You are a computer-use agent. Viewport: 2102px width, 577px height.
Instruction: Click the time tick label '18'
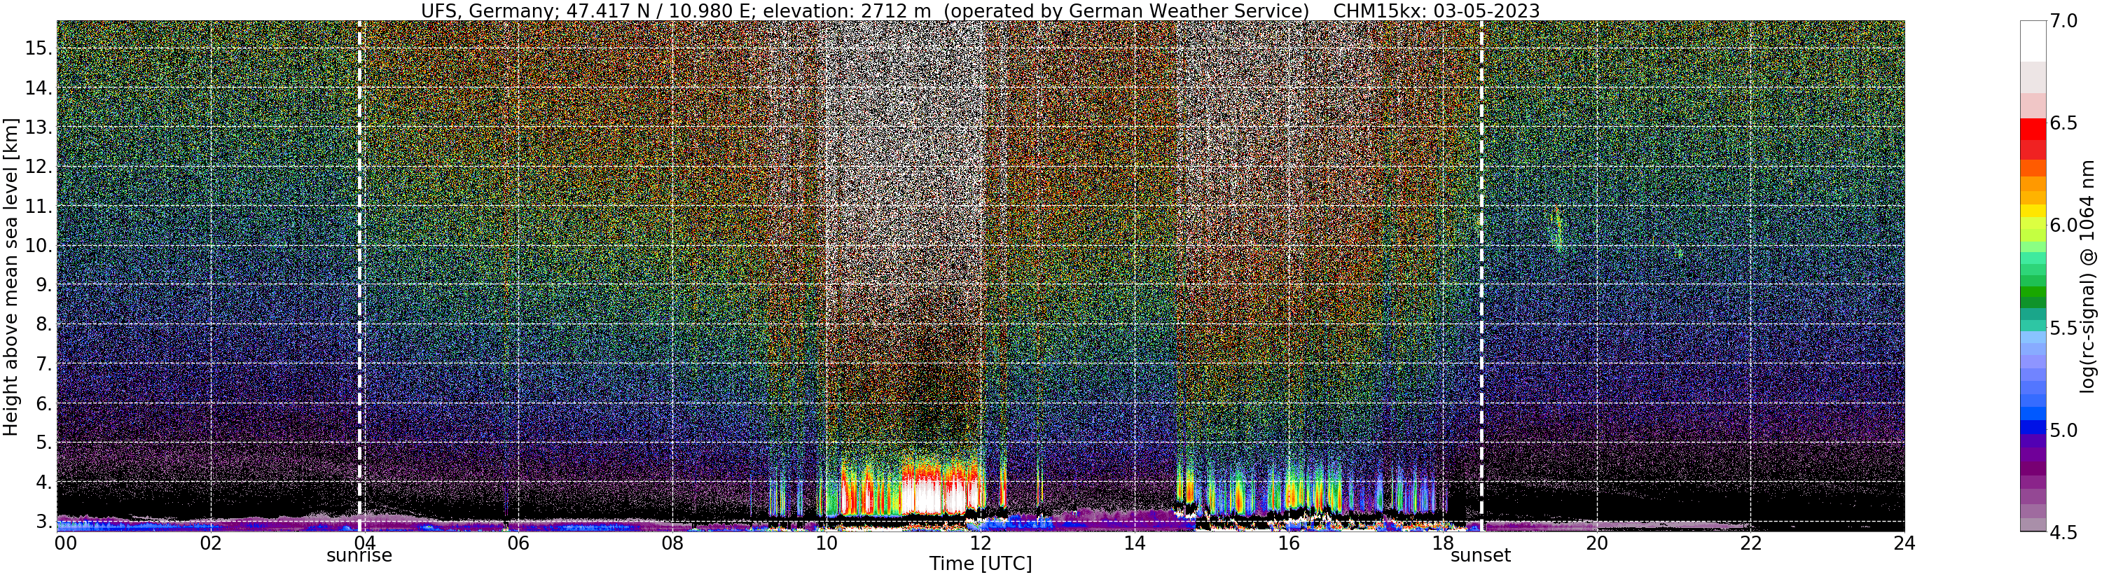[x=1443, y=543]
